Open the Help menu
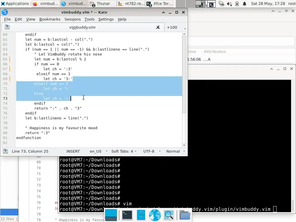 [122, 19]
